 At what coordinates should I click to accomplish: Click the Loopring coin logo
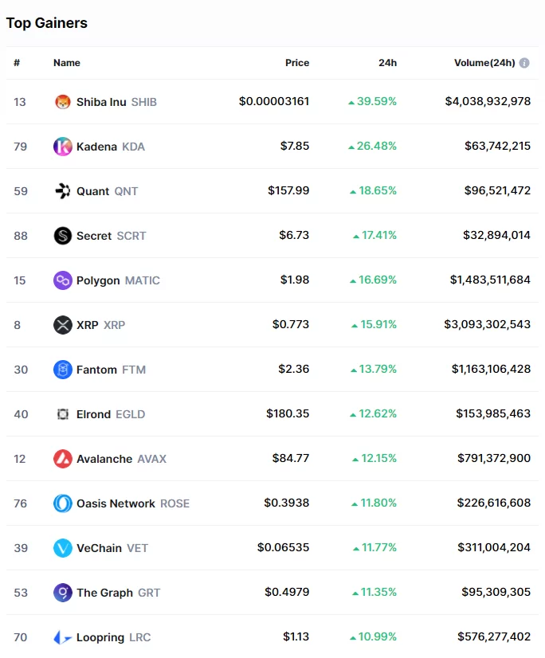point(62,637)
